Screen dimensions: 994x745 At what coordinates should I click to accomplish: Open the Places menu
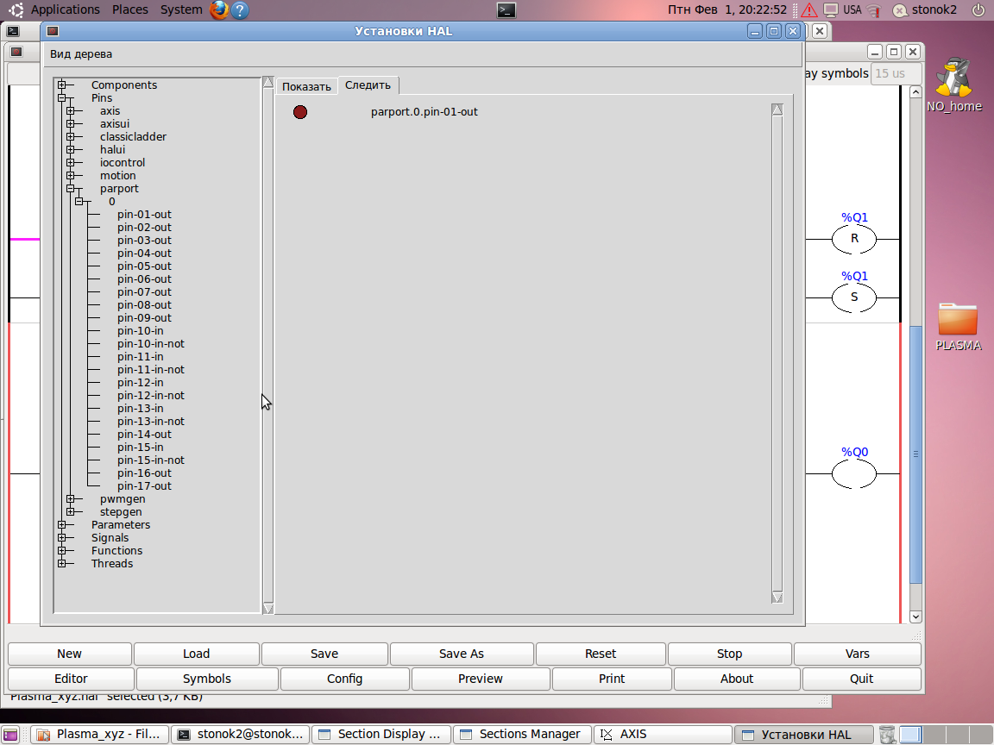pos(130,9)
